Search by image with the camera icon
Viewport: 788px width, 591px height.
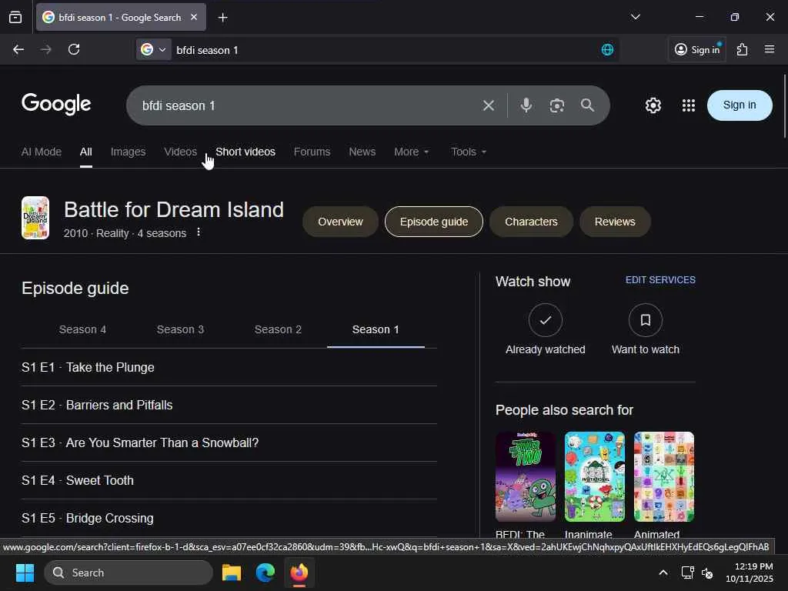click(557, 105)
